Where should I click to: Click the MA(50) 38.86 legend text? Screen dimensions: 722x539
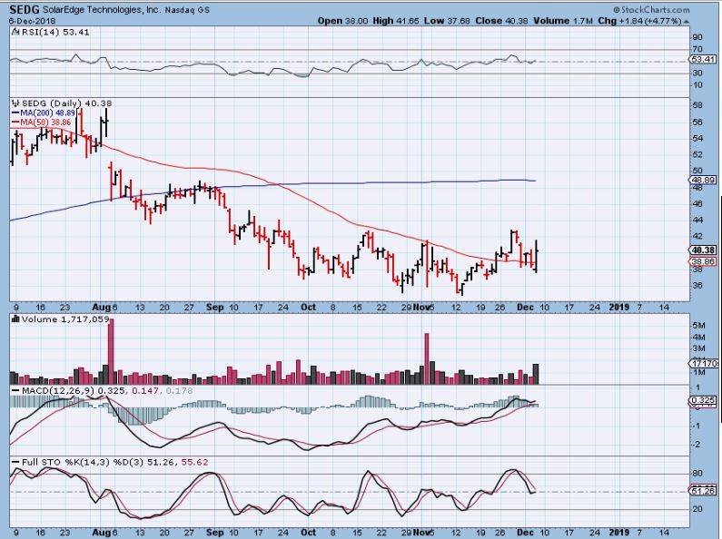coord(45,122)
